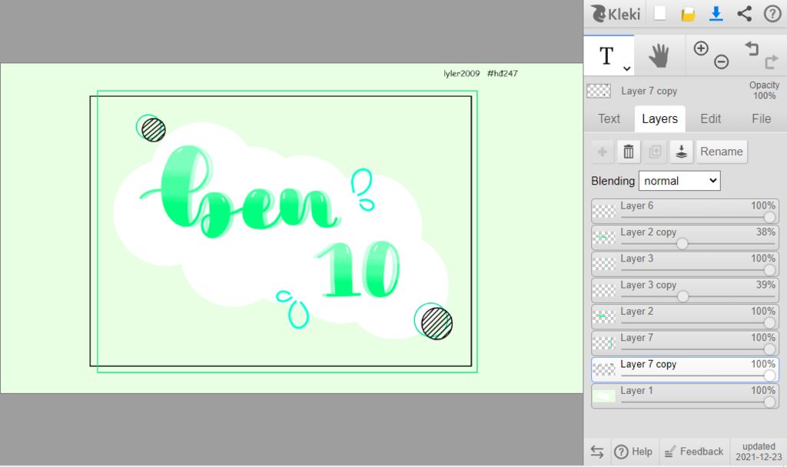Image resolution: width=787 pixels, height=467 pixels.
Task: Merge the layer down
Action: point(681,152)
